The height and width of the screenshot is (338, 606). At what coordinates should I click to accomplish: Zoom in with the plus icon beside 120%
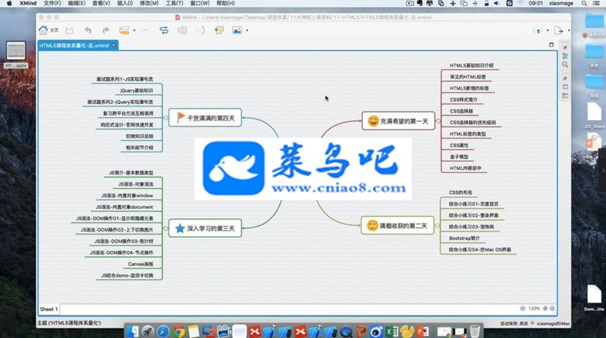tap(545, 308)
